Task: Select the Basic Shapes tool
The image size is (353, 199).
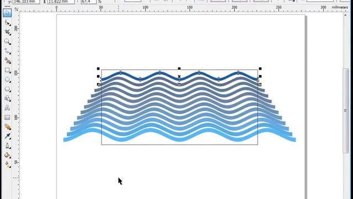Action: (x=7, y=98)
